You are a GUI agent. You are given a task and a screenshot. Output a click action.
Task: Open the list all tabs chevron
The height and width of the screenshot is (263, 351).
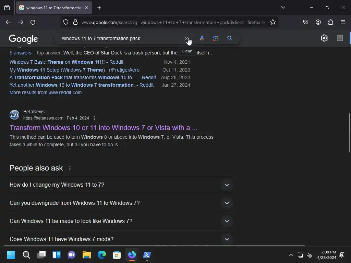pos(283,8)
